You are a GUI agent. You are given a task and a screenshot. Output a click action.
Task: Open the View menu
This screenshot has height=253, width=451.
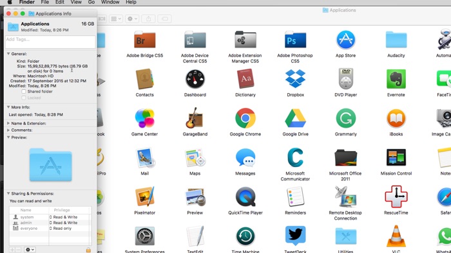pyautogui.click(x=76, y=3)
